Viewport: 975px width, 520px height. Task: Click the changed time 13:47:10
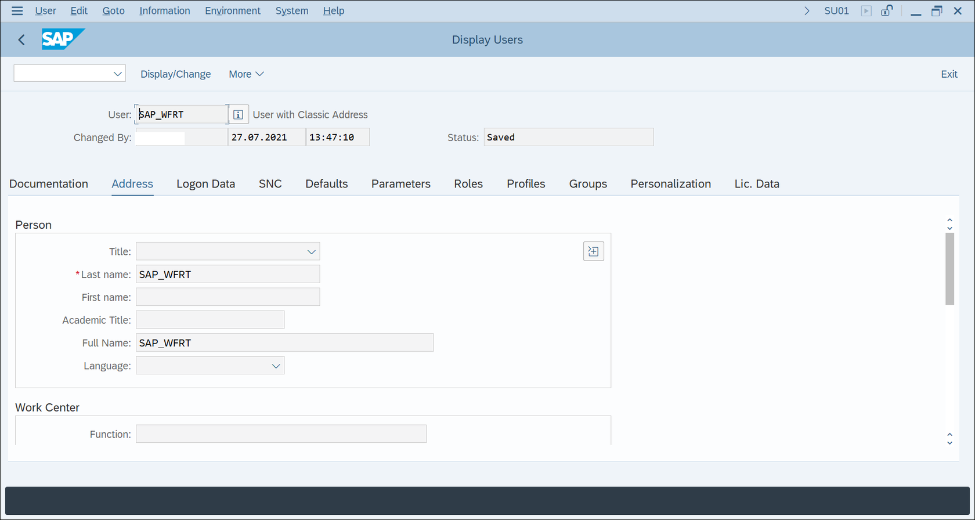click(x=338, y=137)
